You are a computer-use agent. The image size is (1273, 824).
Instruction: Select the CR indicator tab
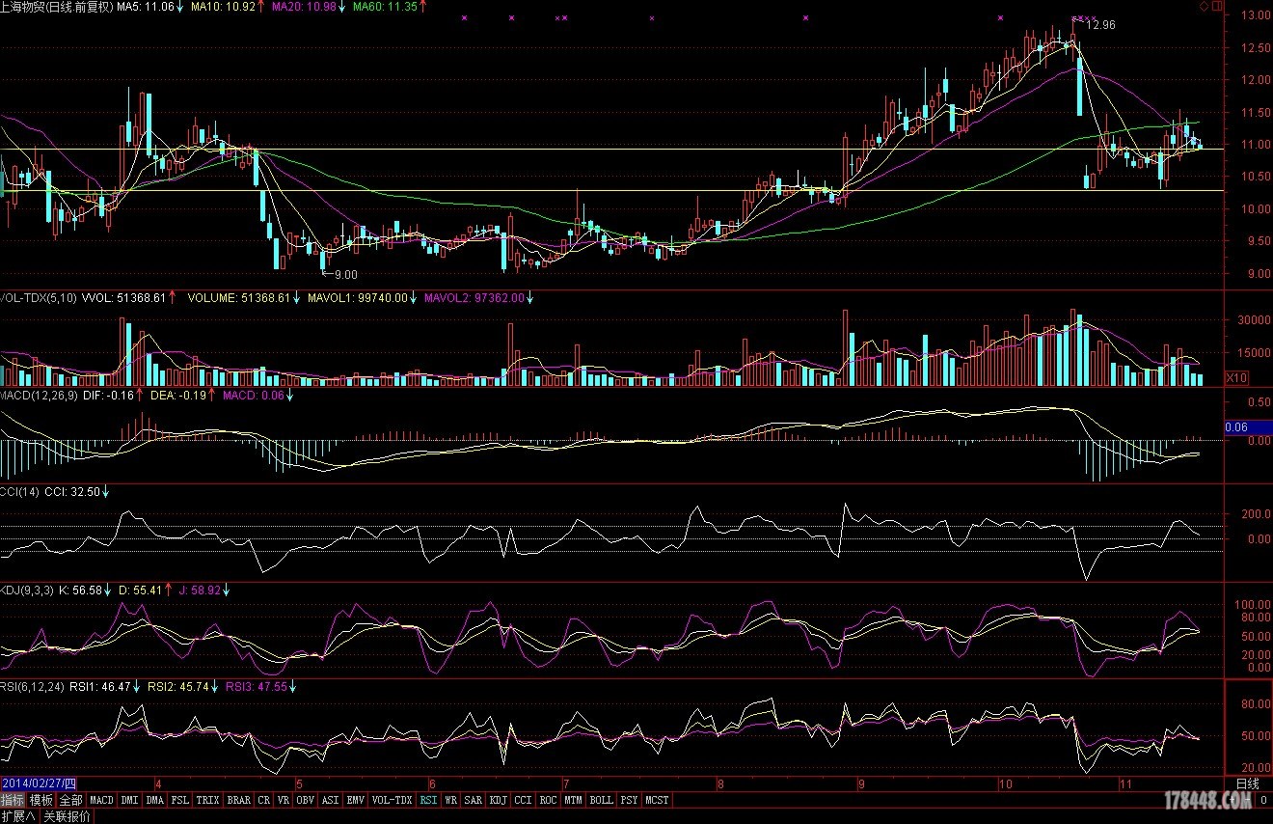pos(264,800)
